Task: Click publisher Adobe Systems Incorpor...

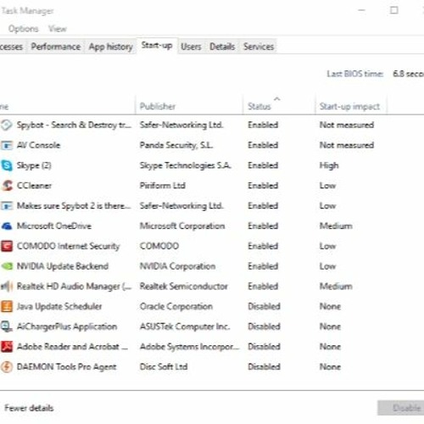Action: coord(189,347)
